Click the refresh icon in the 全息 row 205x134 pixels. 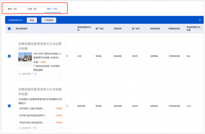[x=67, y=56]
